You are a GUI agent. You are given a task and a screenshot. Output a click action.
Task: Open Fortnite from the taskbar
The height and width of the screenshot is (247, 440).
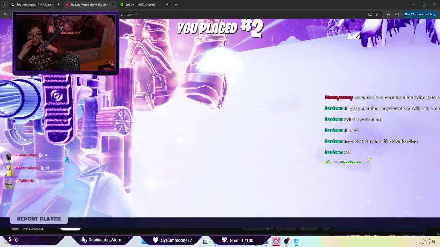(296, 242)
